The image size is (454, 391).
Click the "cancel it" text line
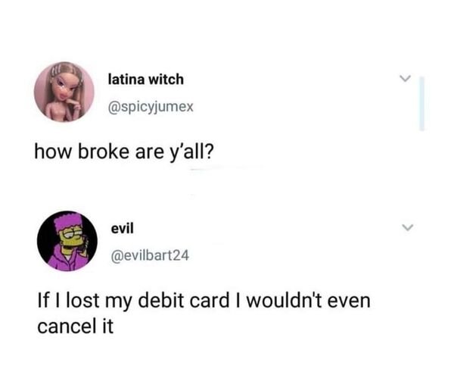click(x=75, y=327)
